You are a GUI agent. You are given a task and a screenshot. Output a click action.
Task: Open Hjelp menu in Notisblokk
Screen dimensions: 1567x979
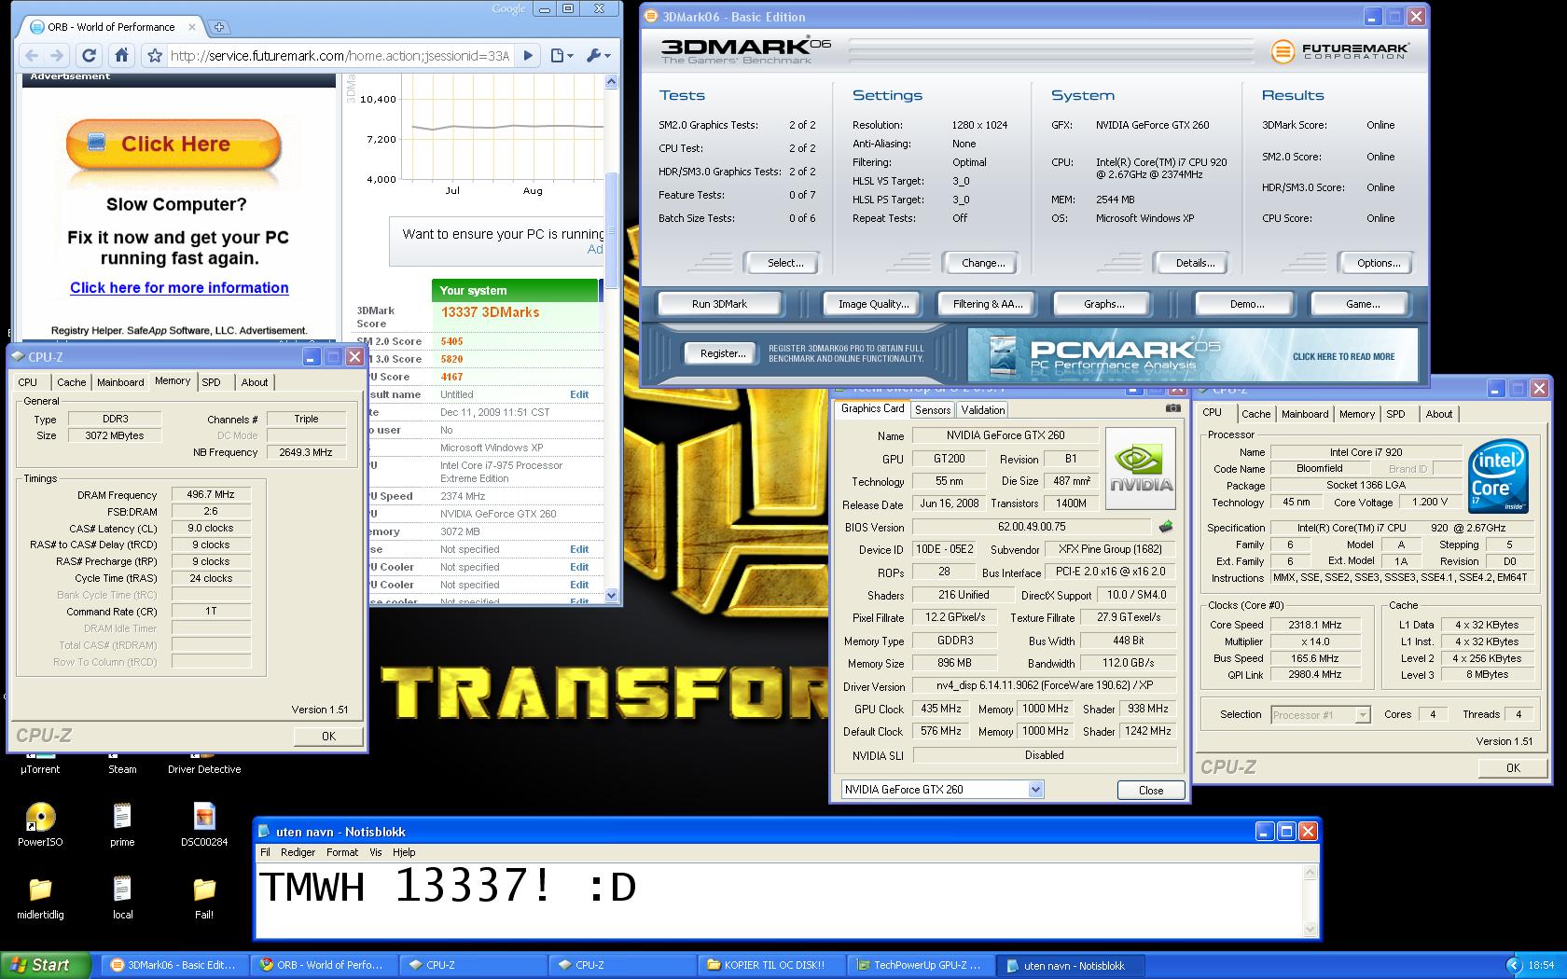pos(404,852)
